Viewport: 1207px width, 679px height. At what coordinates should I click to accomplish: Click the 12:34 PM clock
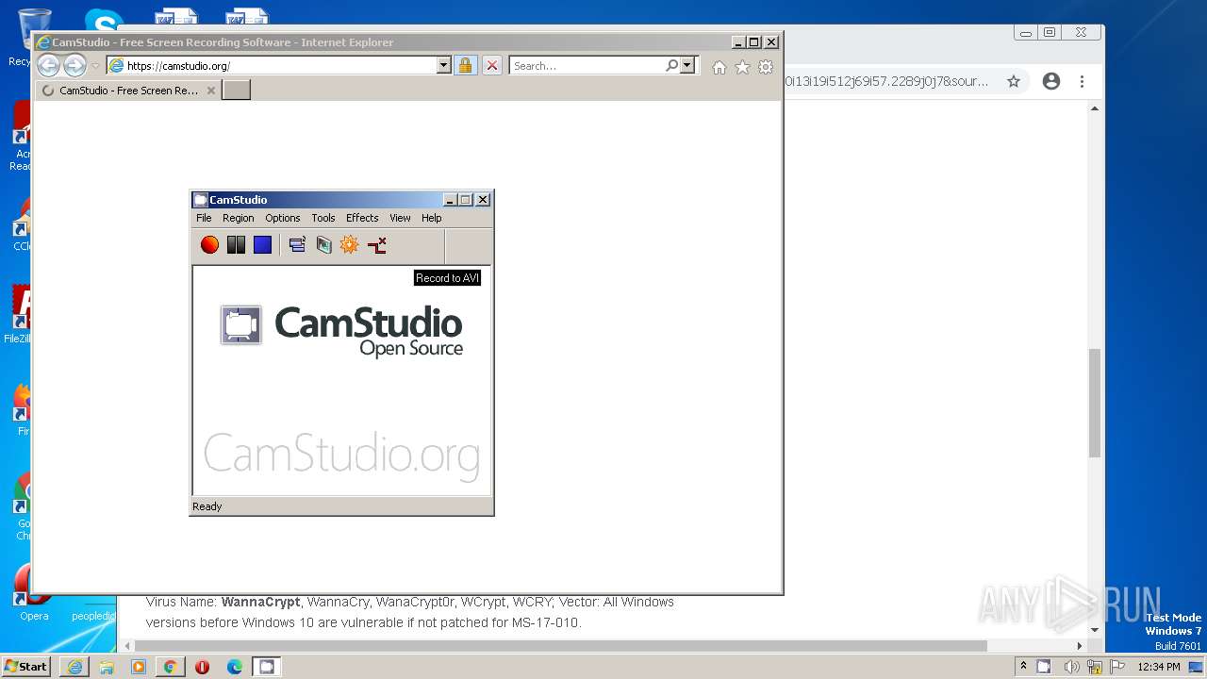coord(1159,667)
